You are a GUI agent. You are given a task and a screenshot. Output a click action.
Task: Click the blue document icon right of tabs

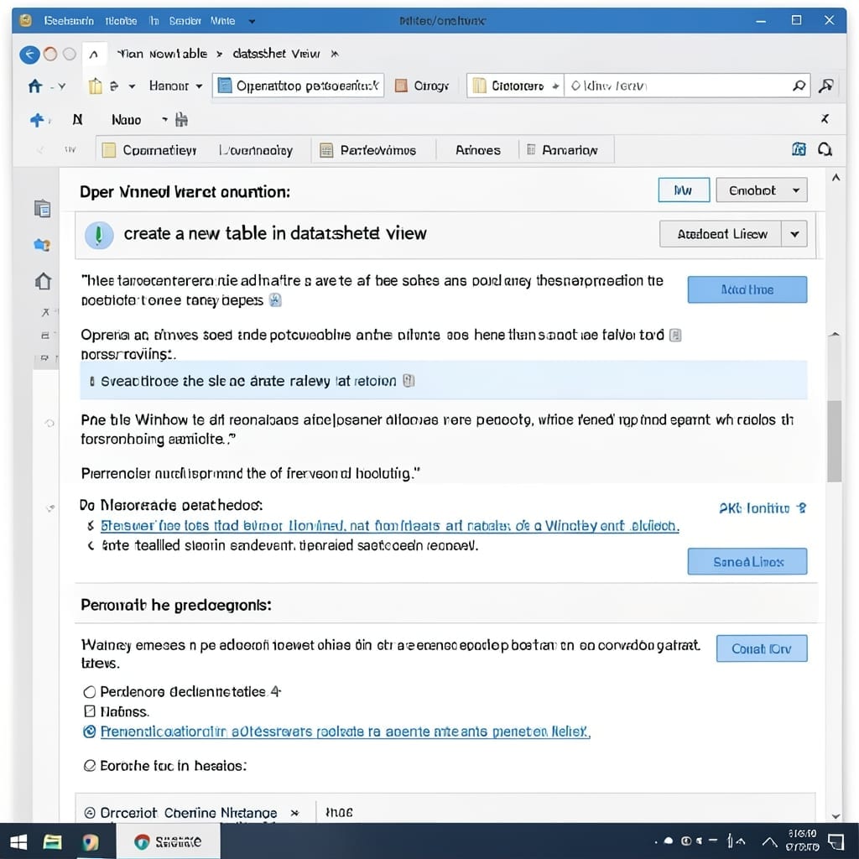coord(799,149)
